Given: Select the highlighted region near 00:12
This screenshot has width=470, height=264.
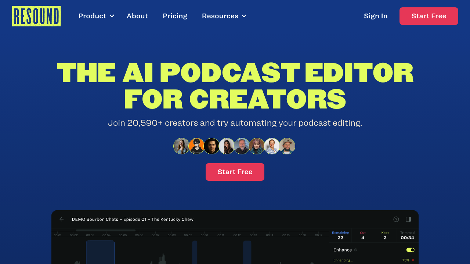Looking at the screenshot, I should [x=247, y=252].
